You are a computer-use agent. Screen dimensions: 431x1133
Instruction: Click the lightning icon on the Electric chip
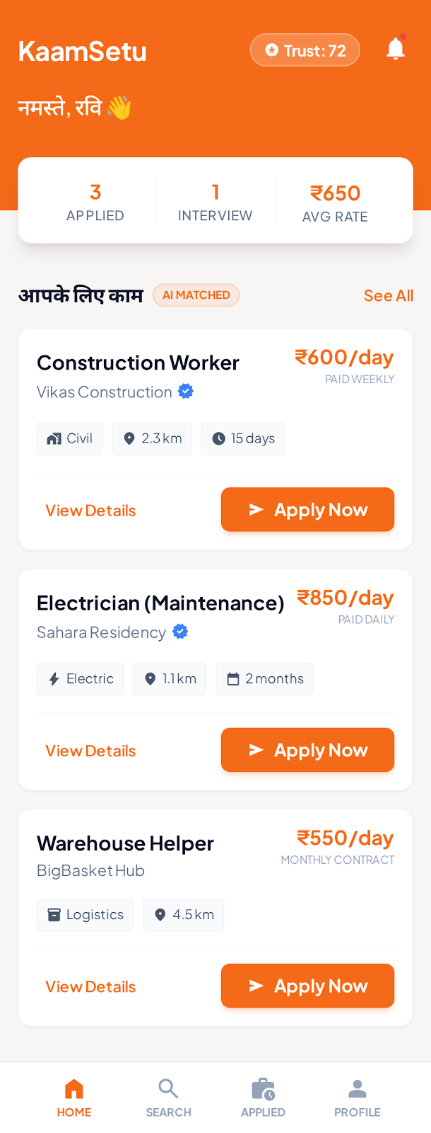point(56,678)
